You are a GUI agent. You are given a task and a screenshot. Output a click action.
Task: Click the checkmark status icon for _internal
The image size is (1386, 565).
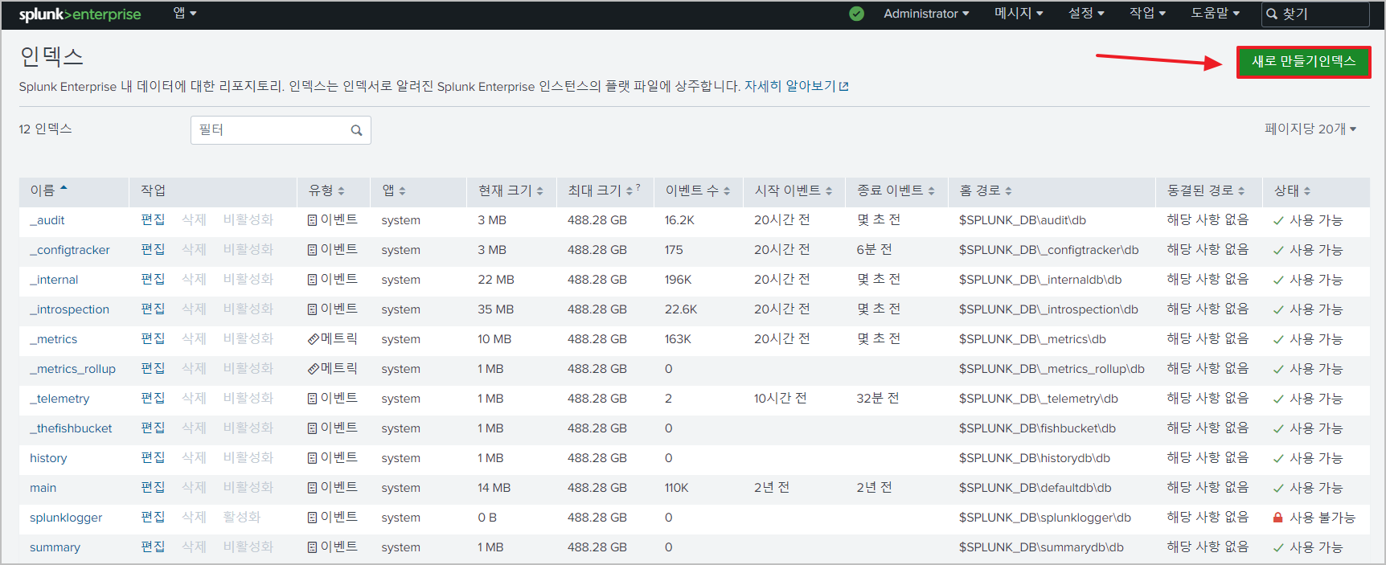(1278, 280)
